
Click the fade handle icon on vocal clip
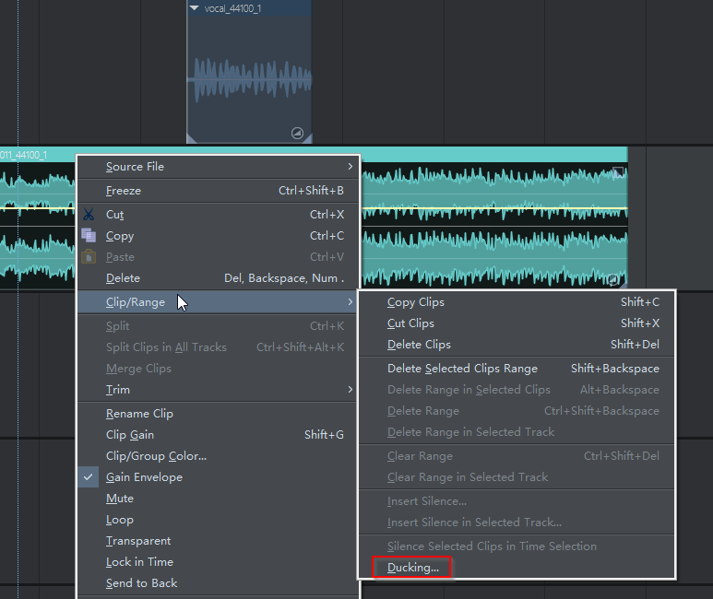297,133
